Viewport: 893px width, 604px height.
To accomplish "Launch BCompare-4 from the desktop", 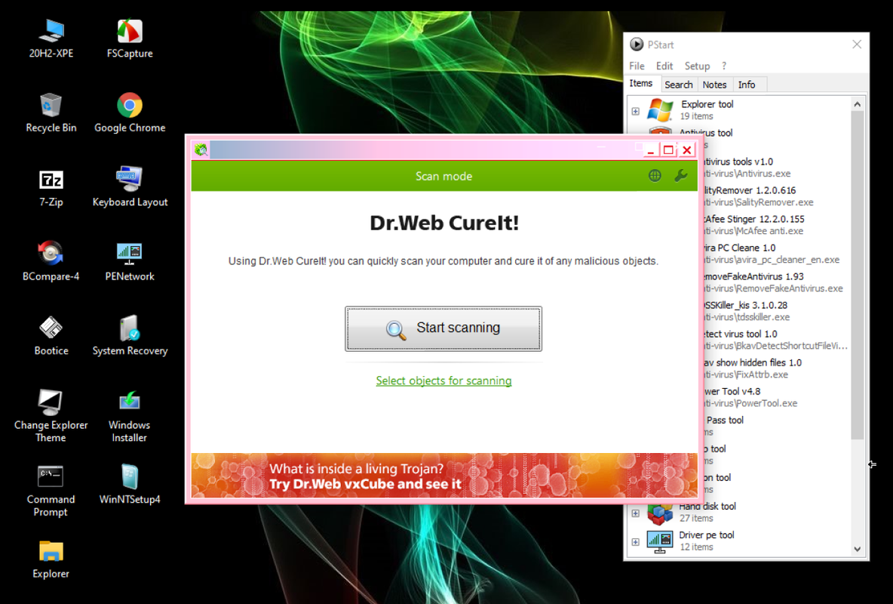I will tap(51, 262).
